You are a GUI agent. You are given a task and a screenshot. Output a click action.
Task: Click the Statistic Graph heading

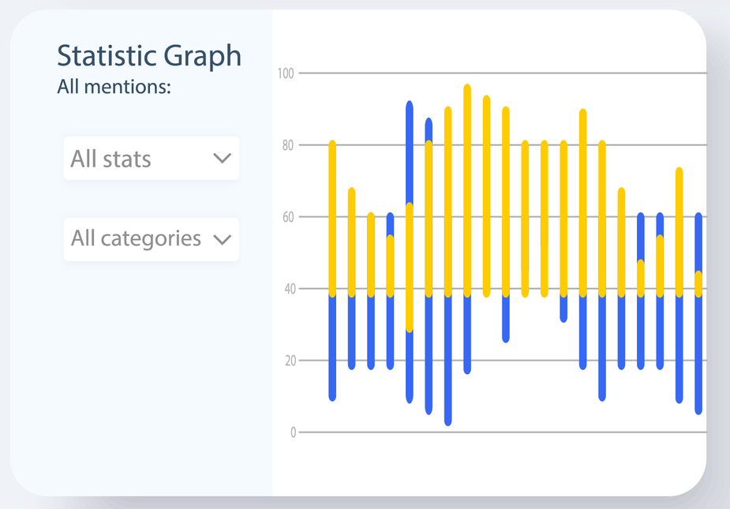(149, 56)
